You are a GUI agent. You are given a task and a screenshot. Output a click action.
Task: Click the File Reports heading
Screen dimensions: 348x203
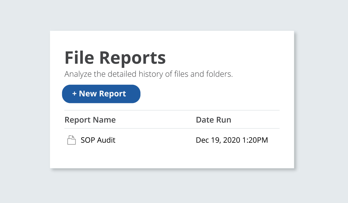pos(115,58)
